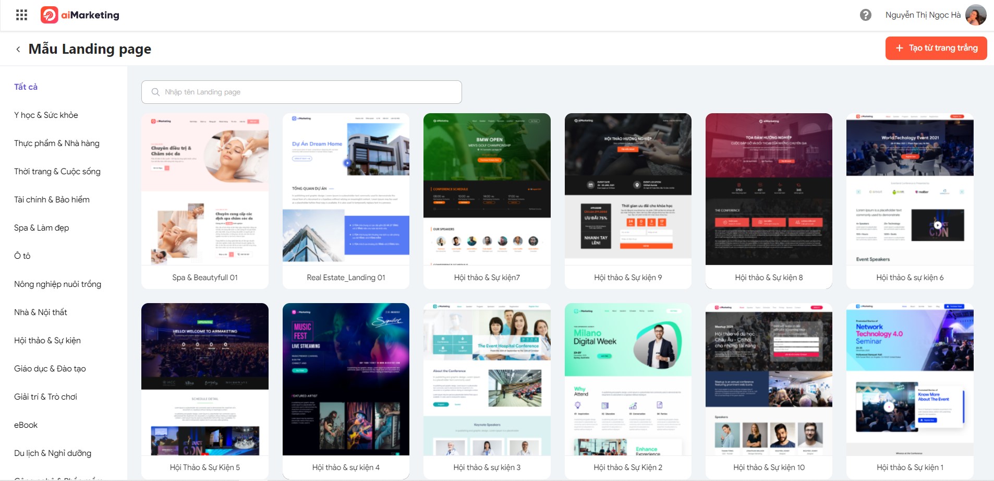
Task: Type in the Landing page search field
Action: pos(308,92)
